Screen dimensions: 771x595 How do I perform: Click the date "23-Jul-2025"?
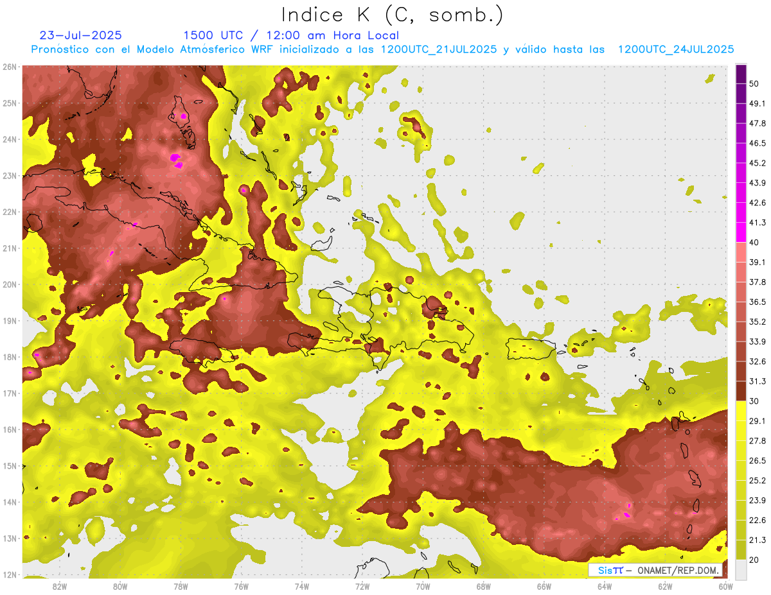(81, 35)
